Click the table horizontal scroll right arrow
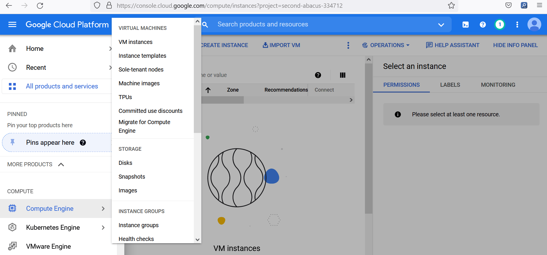This screenshot has height=255, width=547. 351,100
